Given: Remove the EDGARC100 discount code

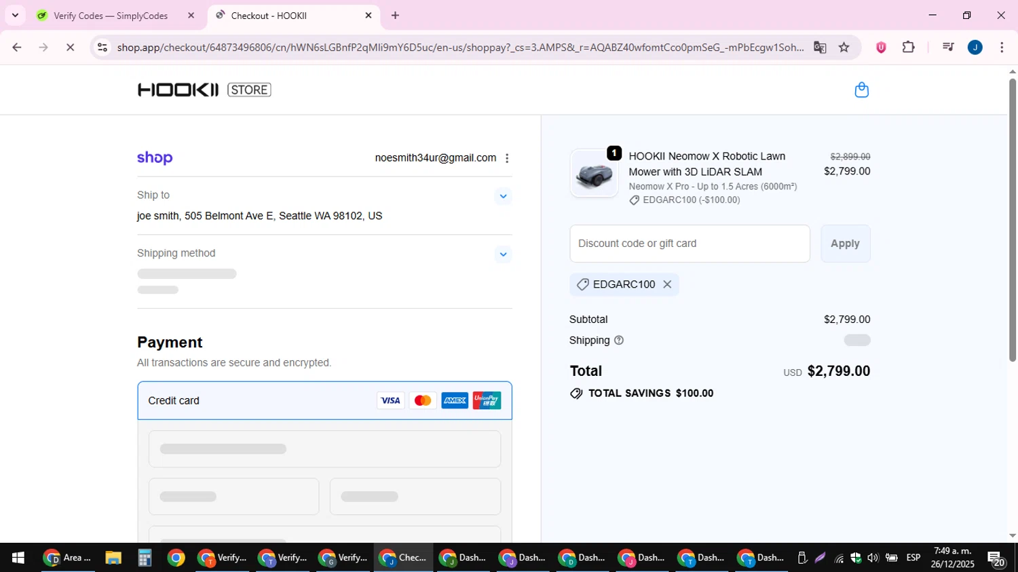Looking at the screenshot, I should [x=667, y=284].
